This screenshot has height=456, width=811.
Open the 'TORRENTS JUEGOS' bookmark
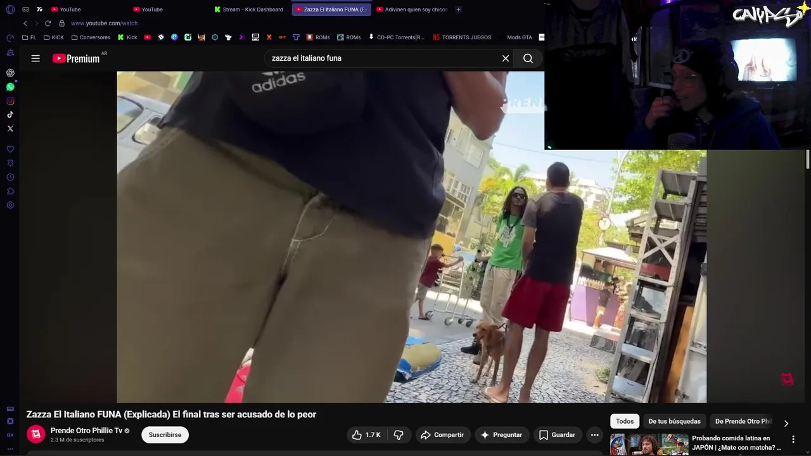coord(462,37)
